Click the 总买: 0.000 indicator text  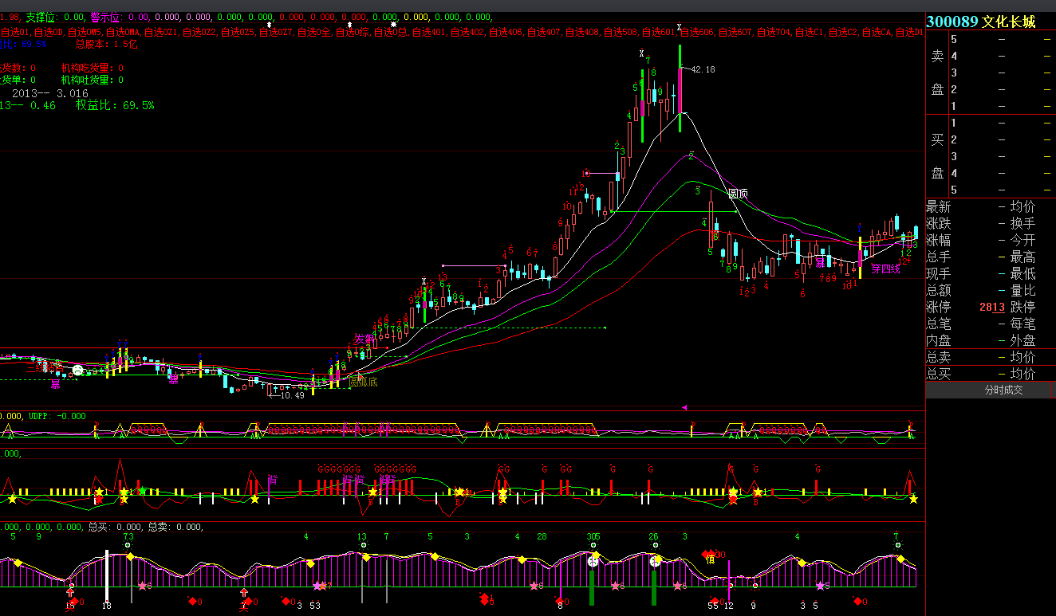click(x=115, y=527)
